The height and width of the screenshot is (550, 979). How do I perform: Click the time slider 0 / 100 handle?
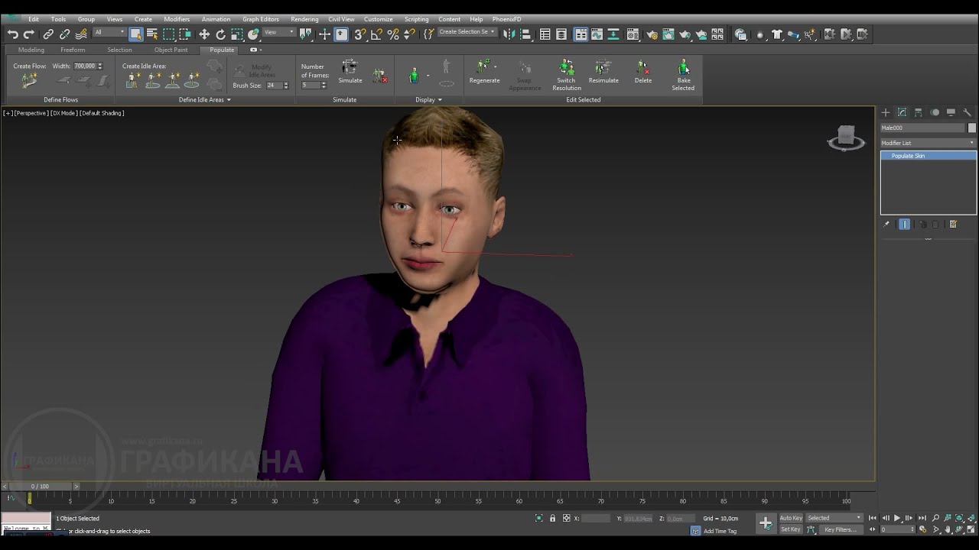click(40, 486)
